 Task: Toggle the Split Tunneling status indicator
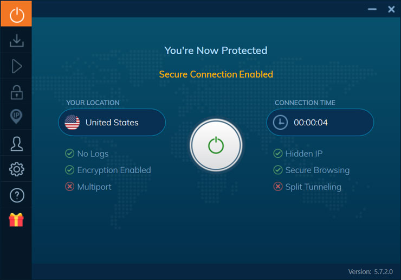[277, 187]
